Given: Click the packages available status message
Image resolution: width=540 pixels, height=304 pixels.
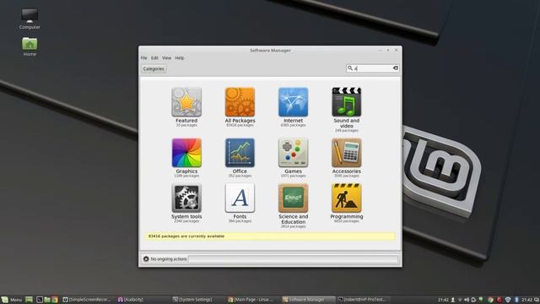Looking at the screenshot, I should tap(270, 236).
